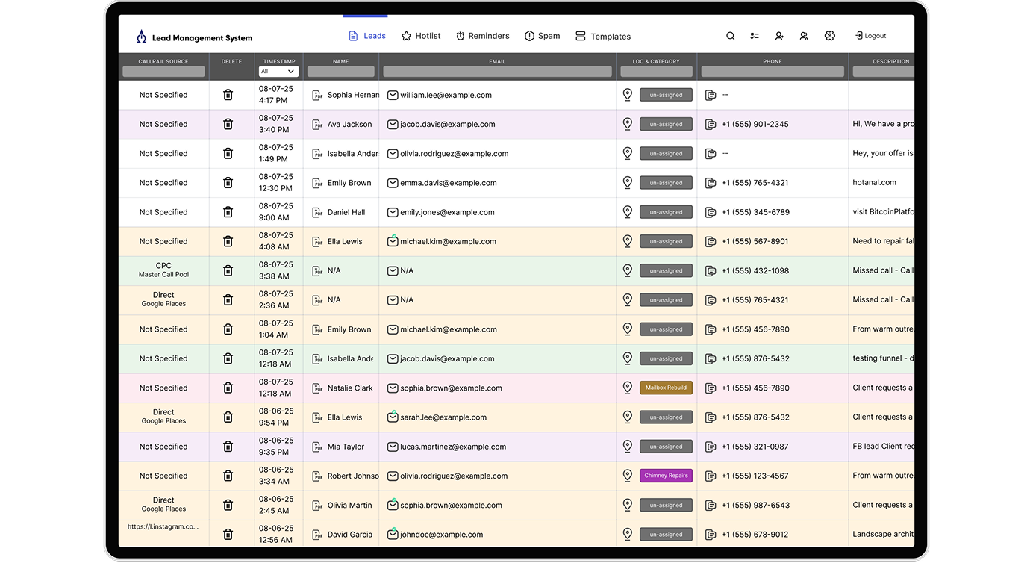Open the checklist icon in top bar
Viewport: 1033px width, 578px height.
coord(755,36)
